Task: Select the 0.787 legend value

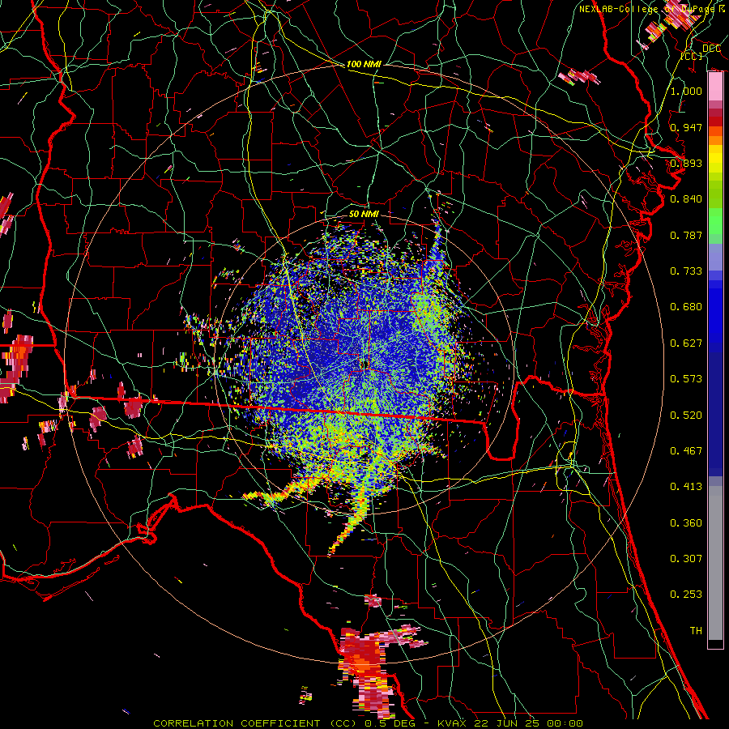Action: click(686, 235)
